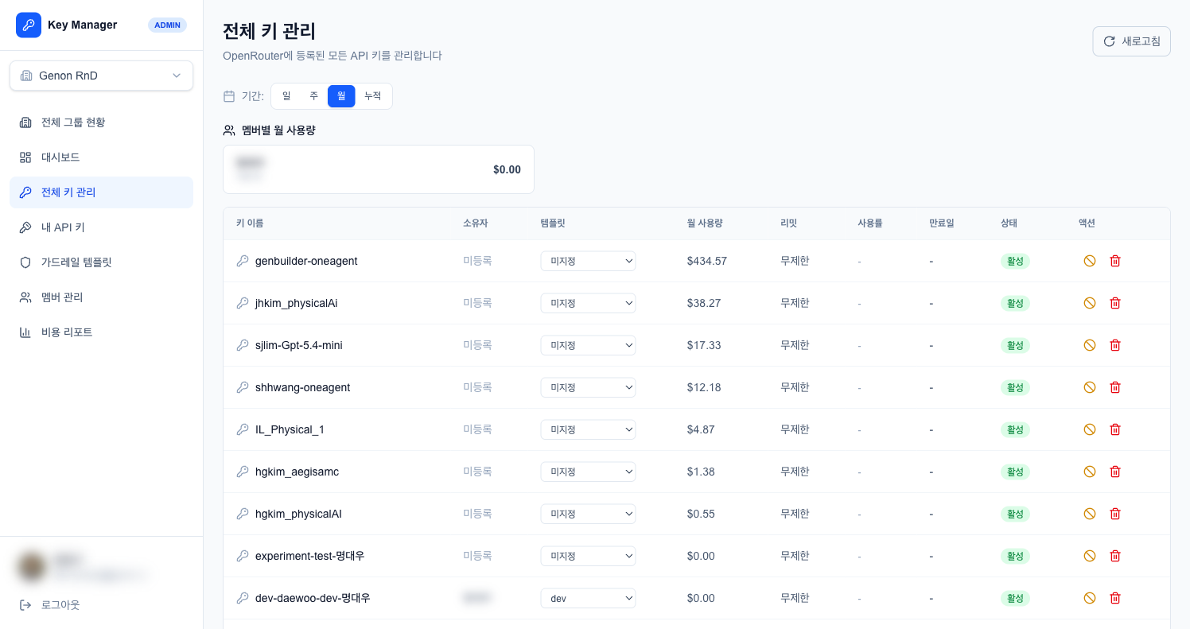This screenshot has height=629, width=1190.
Task: Switch to the 누적 period tab
Action: [372, 95]
